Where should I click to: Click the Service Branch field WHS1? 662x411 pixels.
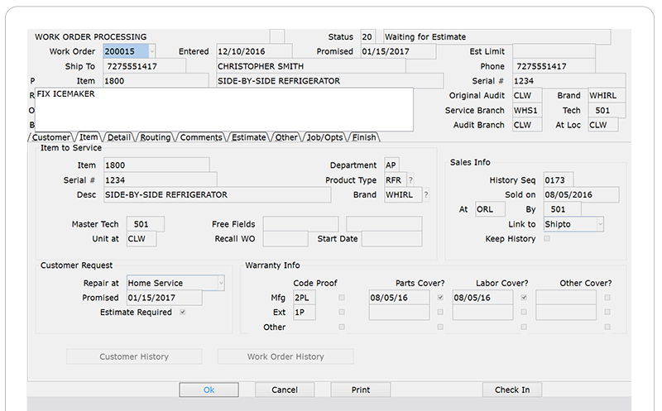pyautogui.click(x=527, y=111)
